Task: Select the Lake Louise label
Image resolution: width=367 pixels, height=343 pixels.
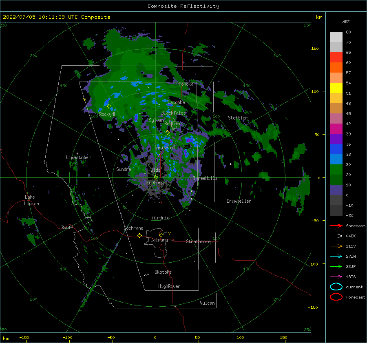Action: point(31,200)
